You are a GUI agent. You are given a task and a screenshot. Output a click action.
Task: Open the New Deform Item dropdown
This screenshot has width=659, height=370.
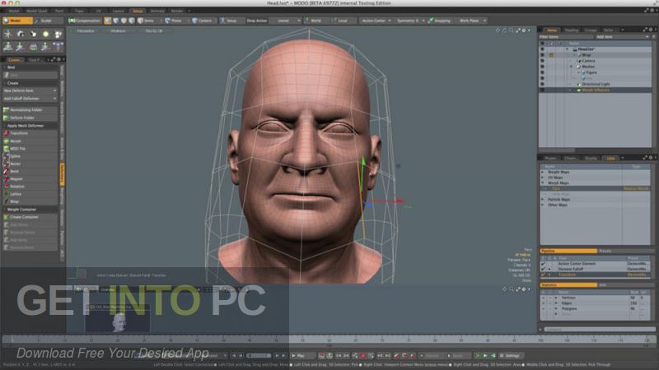click(x=30, y=90)
